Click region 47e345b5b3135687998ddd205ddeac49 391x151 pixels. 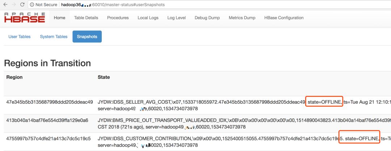tap(50, 102)
